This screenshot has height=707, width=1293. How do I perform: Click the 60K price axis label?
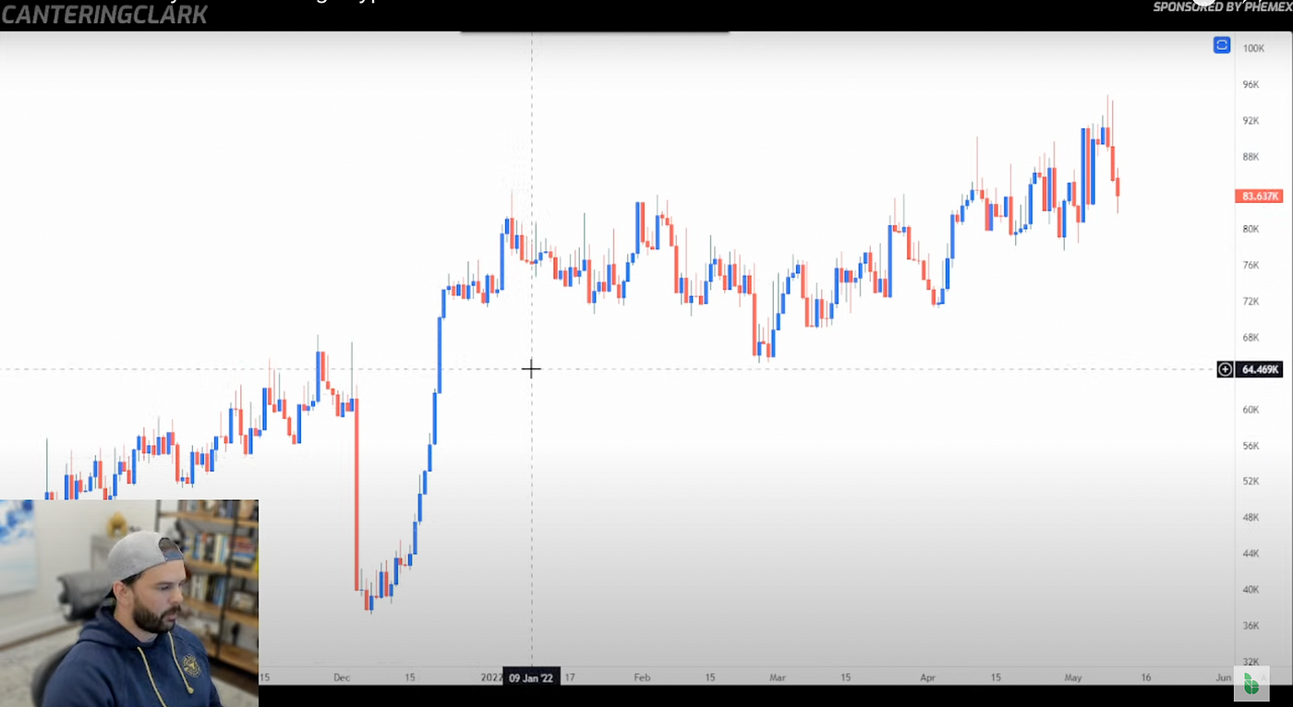[x=1251, y=409]
